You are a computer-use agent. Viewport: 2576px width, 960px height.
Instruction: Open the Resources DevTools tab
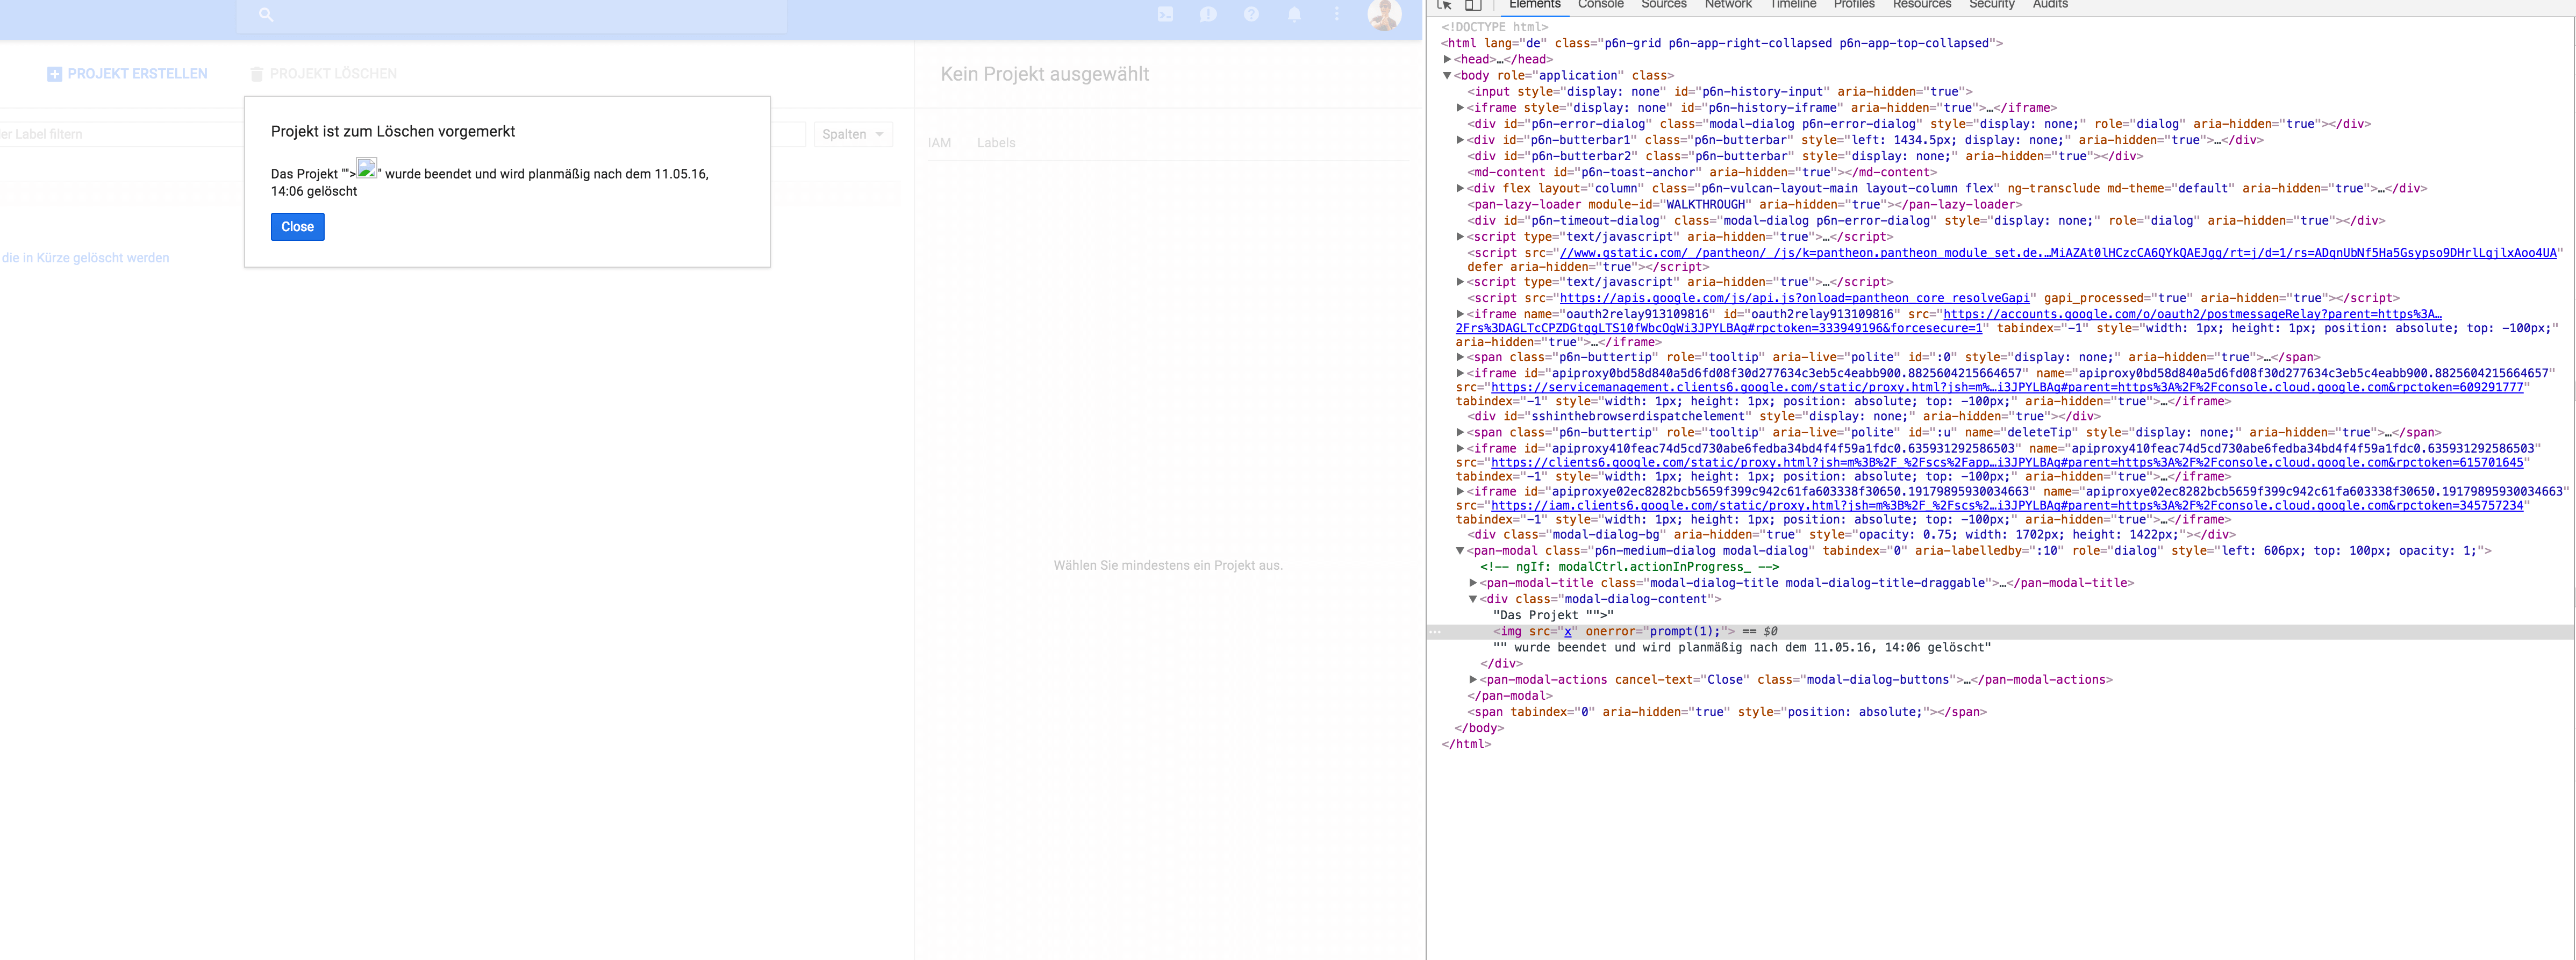tap(1922, 5)
